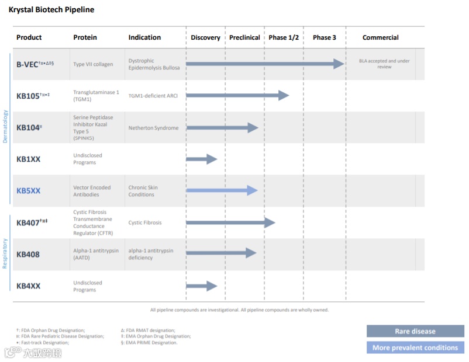Viewport: 469px width, 362px height.
Task: Click the Krystal Biotech Pipeline title
Action: pyautogui.click(x=51, y=9)
